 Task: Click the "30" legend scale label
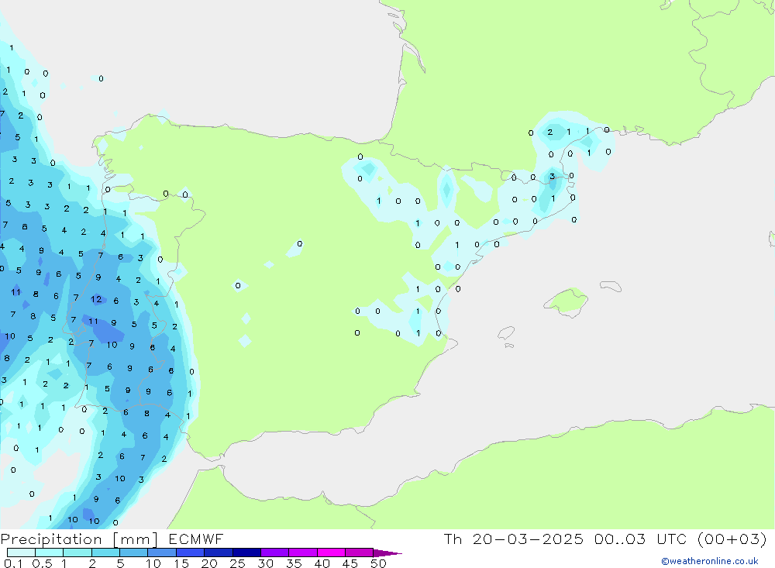(266, 563)
